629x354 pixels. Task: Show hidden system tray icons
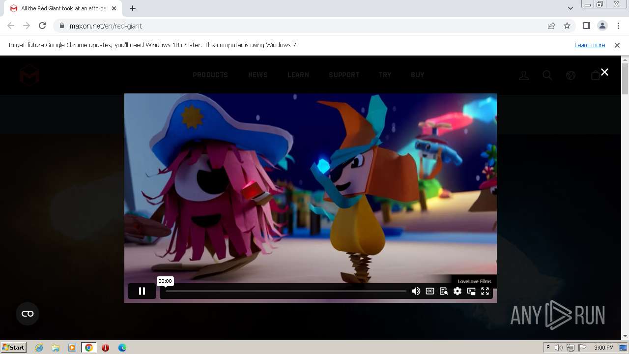click(x=548, y=348)
